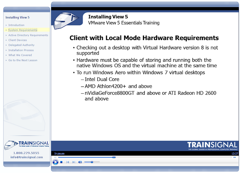Click the In pausa status text

pos(59,154)
